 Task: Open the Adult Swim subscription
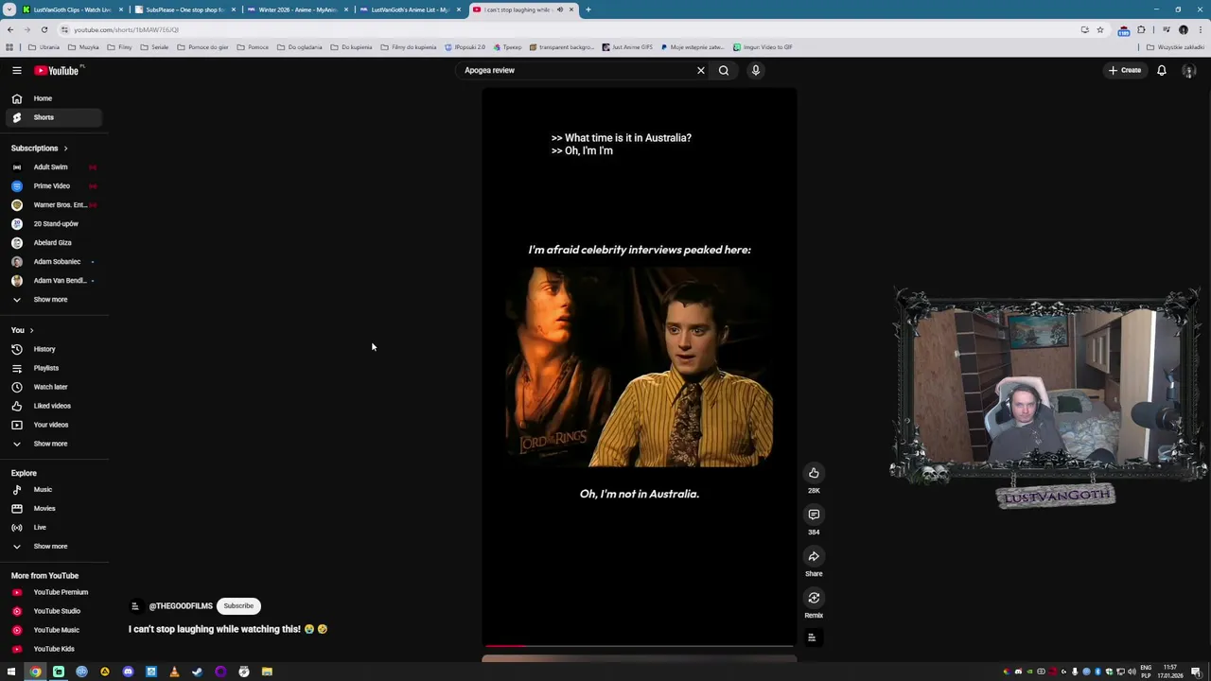(x=52, y=167)
